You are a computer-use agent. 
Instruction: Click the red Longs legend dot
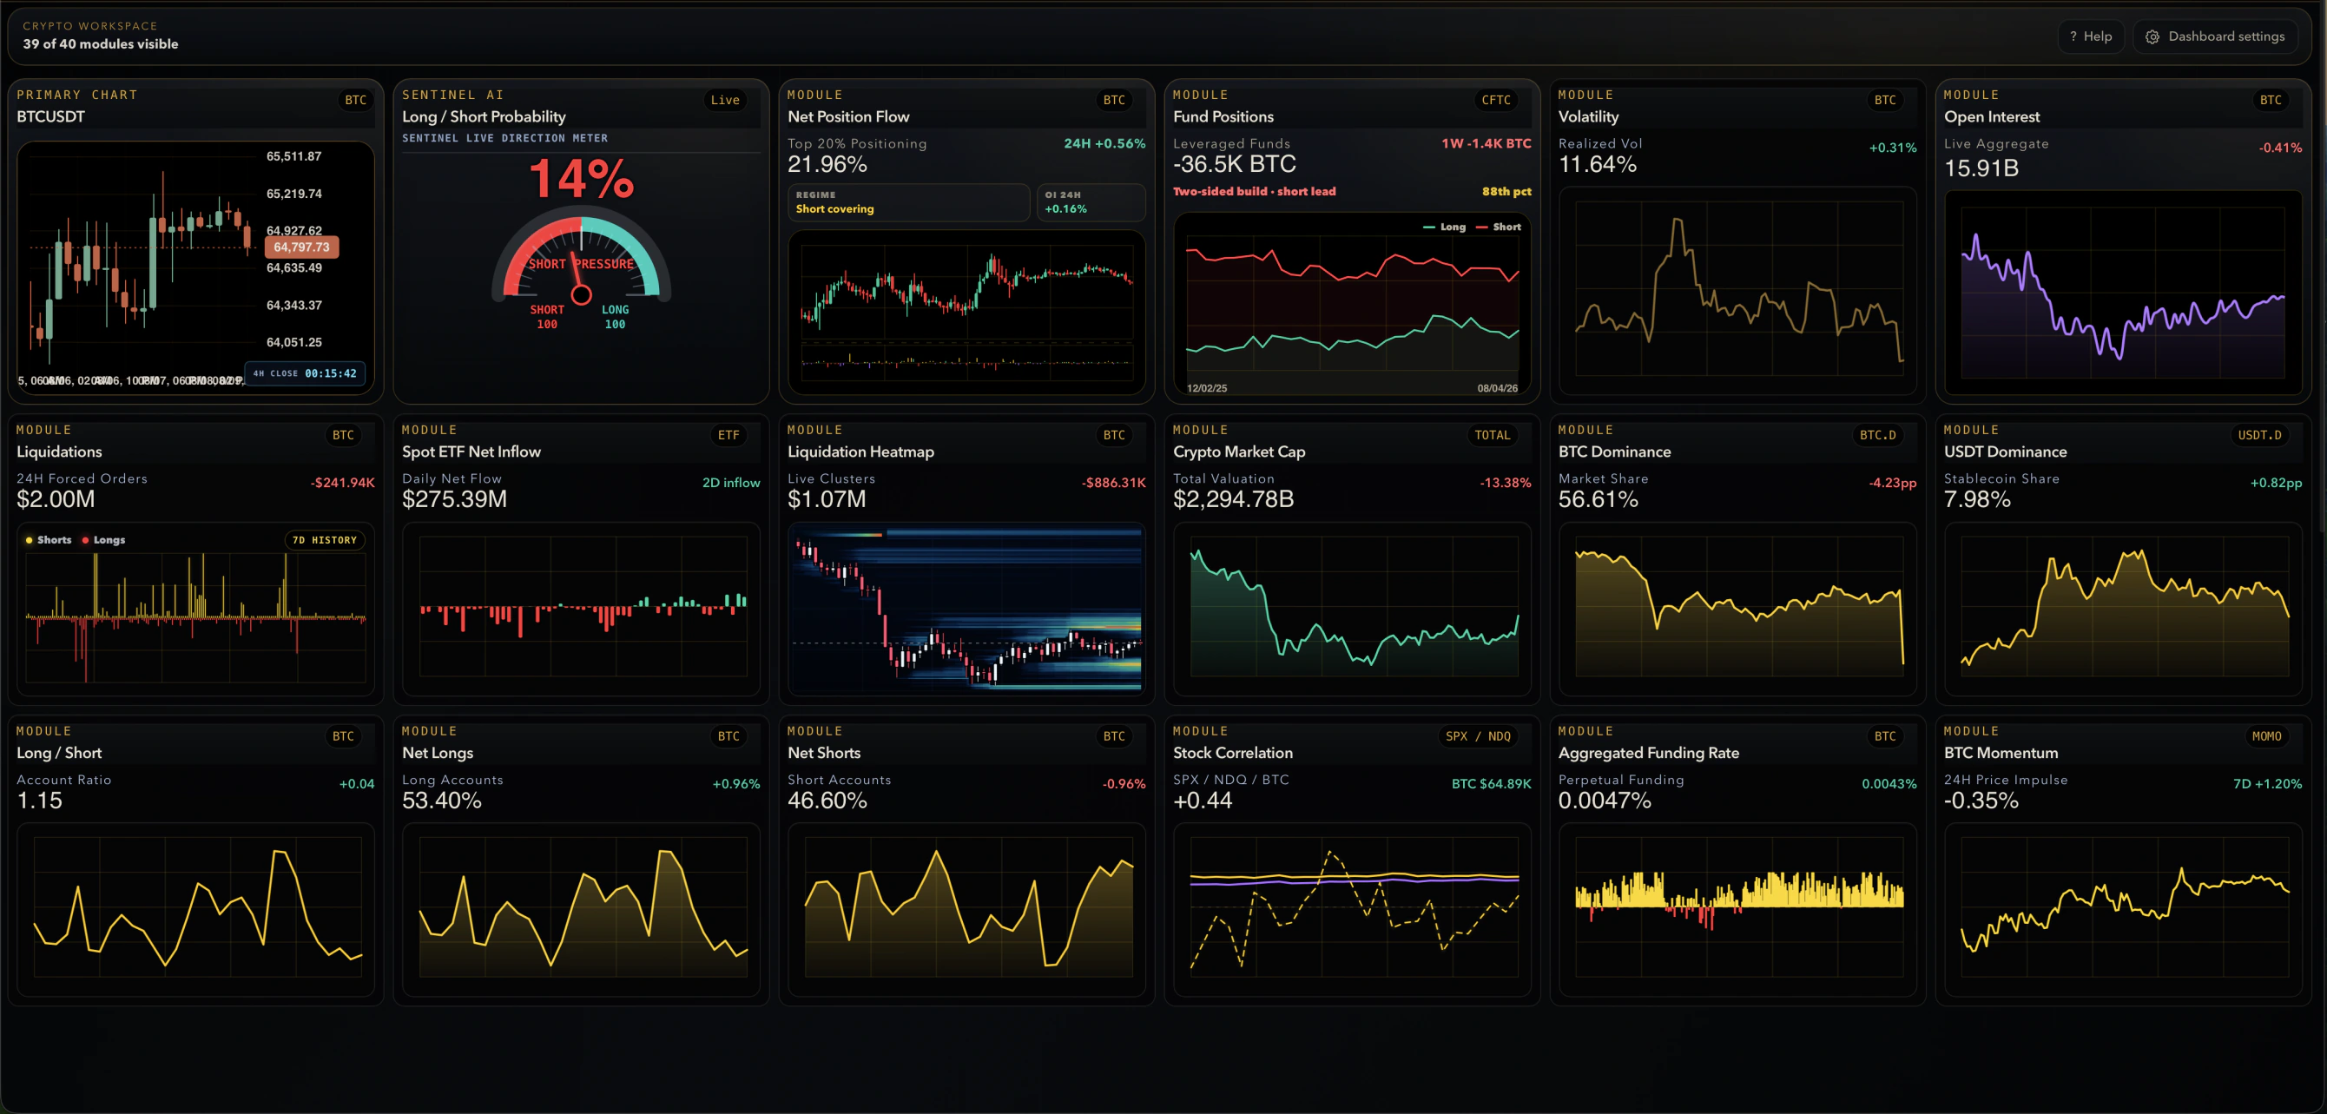86,540
